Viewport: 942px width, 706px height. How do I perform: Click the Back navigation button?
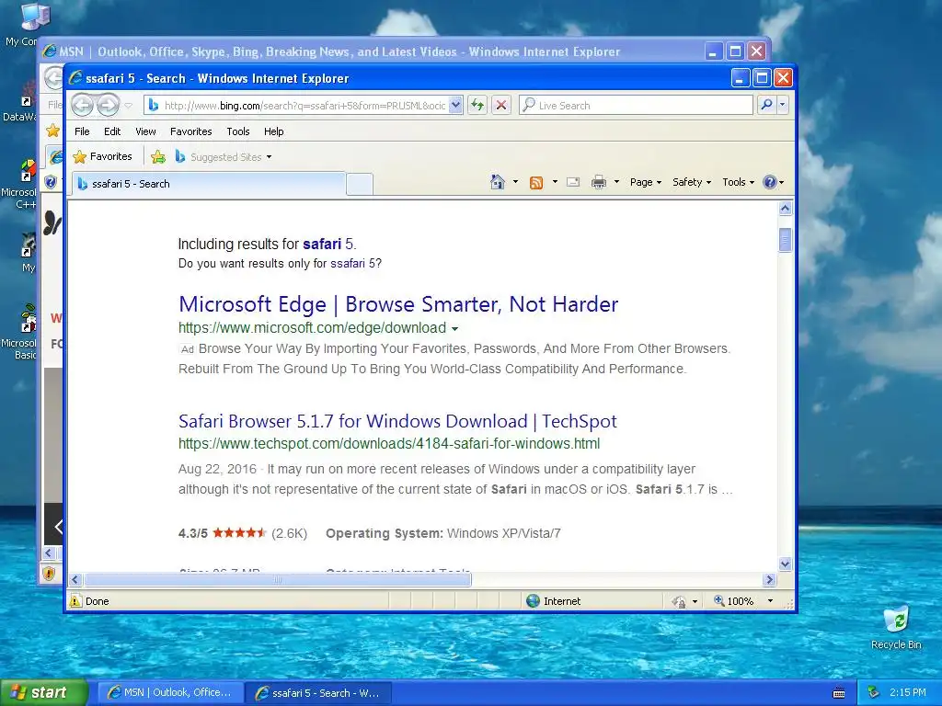(83, 106)
